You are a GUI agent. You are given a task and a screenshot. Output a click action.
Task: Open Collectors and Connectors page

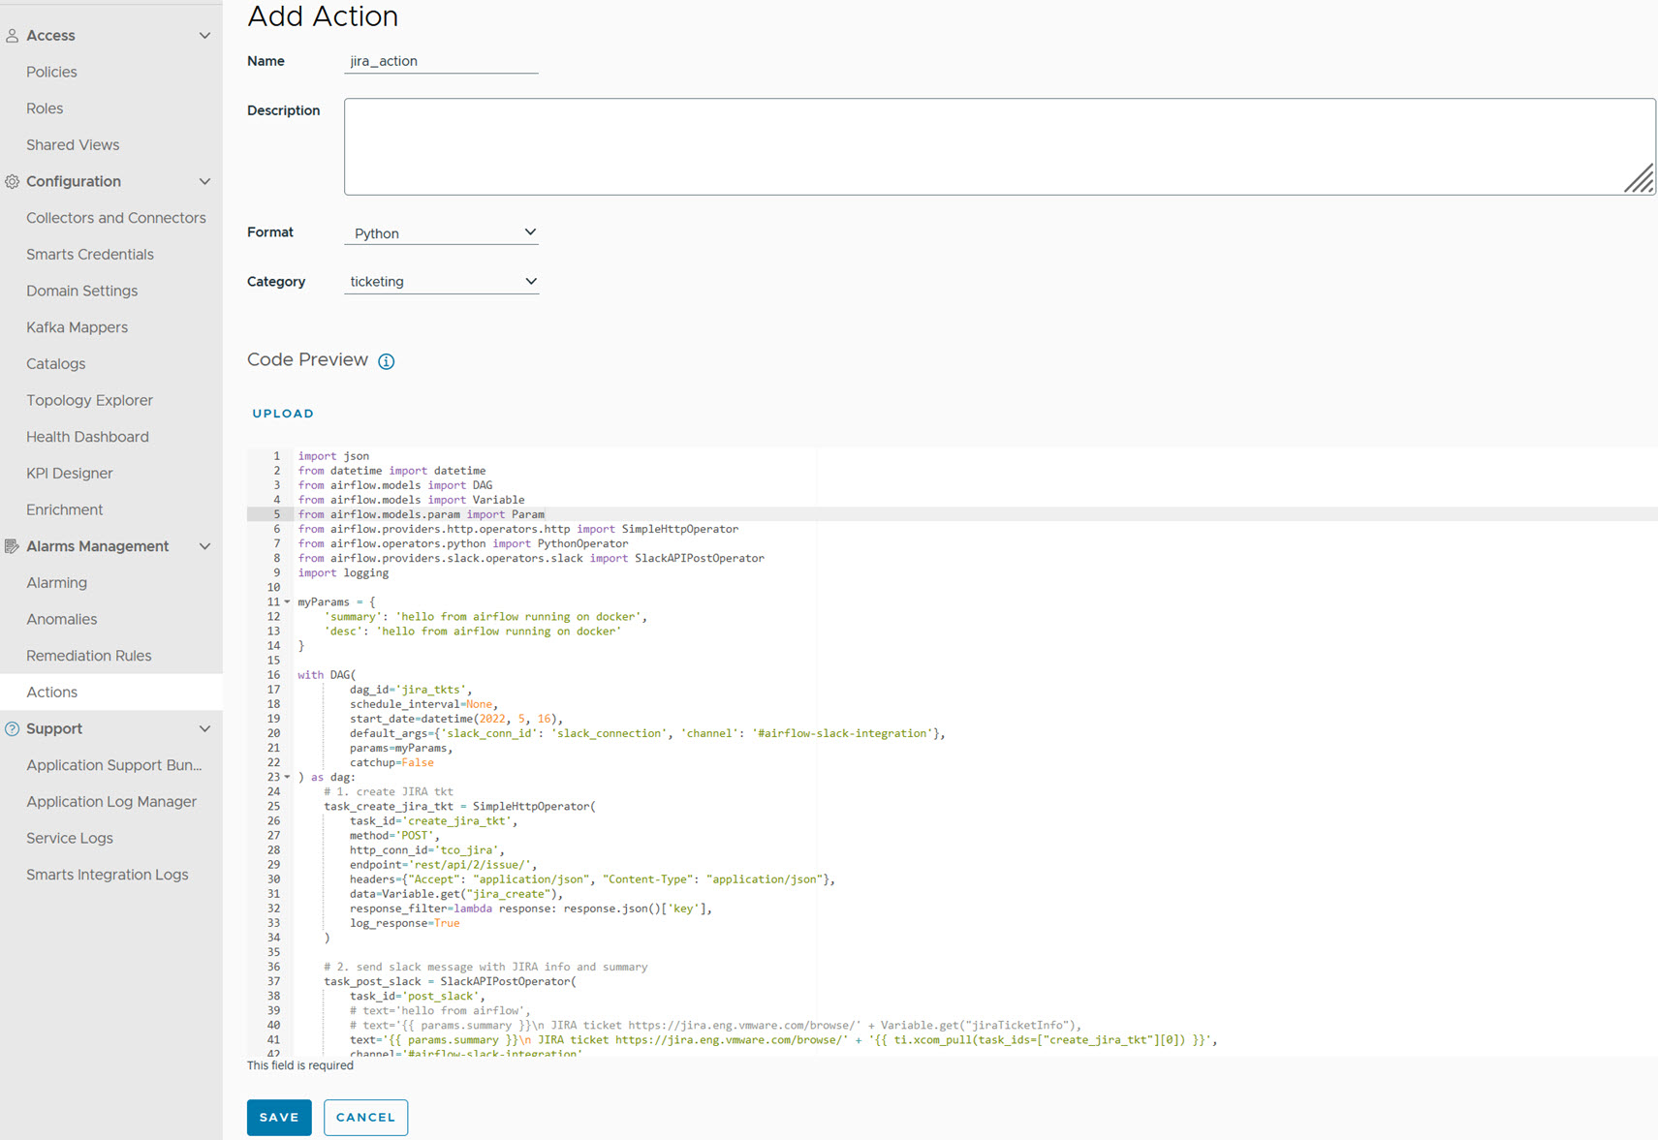pyautogui.click(x=116, y=218)
